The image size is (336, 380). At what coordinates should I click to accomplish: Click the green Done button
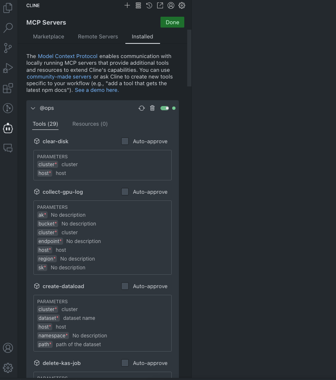tap(172, 22)
